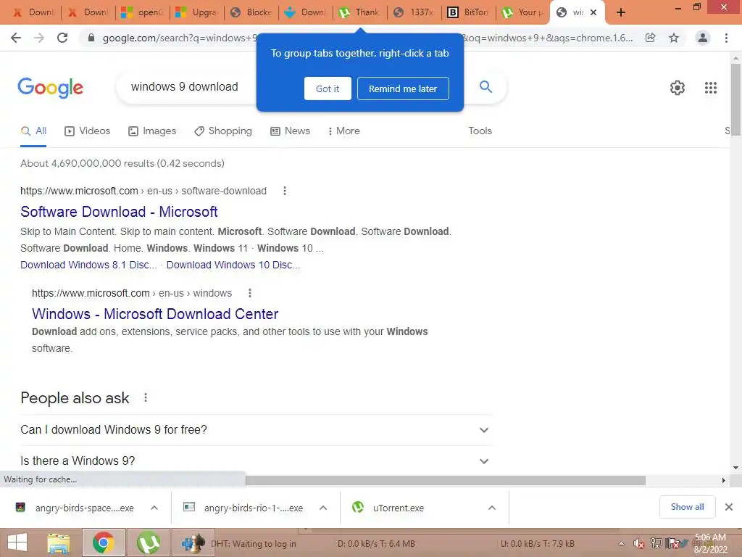
Task: Go back to the previous page
Action: point(16,38)
